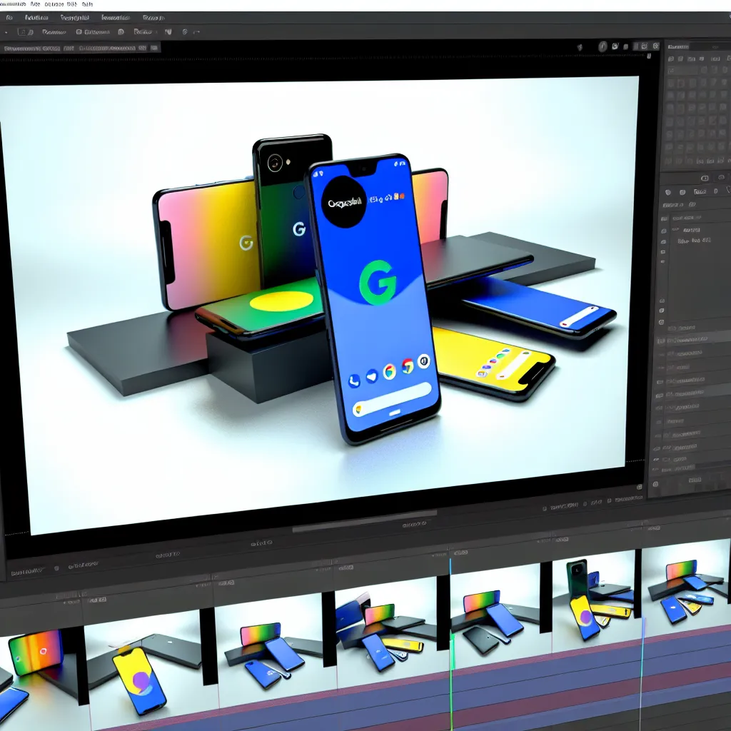The height and width of the screenshot is (731, 731).
Task: Click the bordered text button in the lower right panel toolbar
Action: (700, 191)
